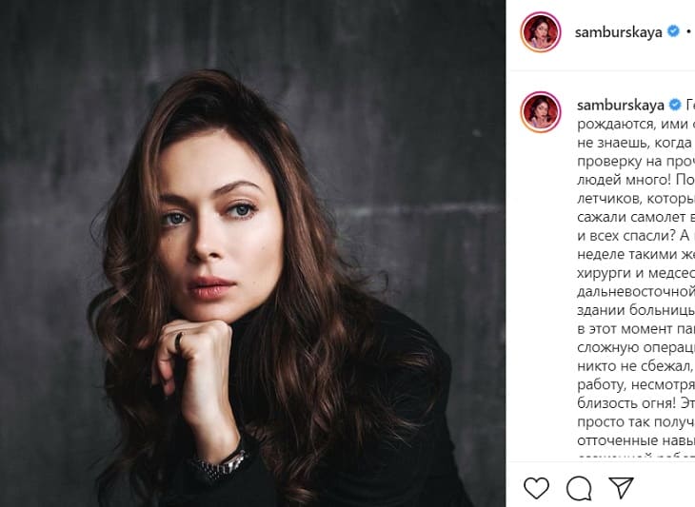Like the post with the heart icon
695x507 pixels.
tap(537, 488)
